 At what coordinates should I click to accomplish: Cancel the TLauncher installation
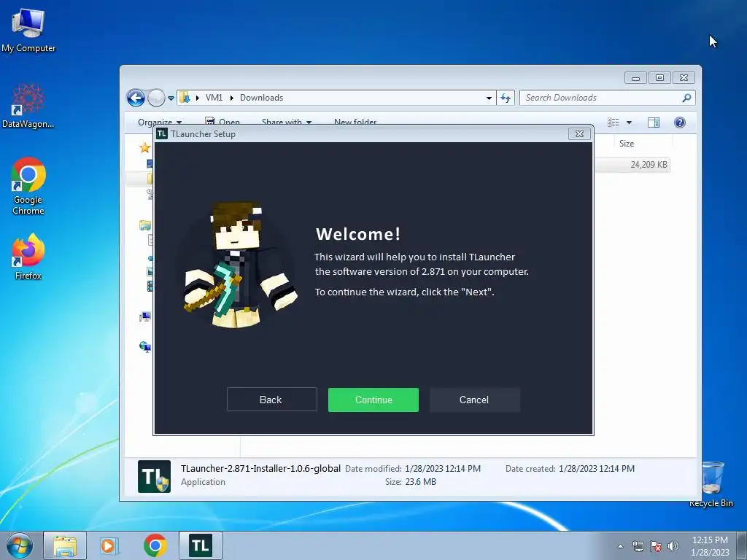pos(474,400)
